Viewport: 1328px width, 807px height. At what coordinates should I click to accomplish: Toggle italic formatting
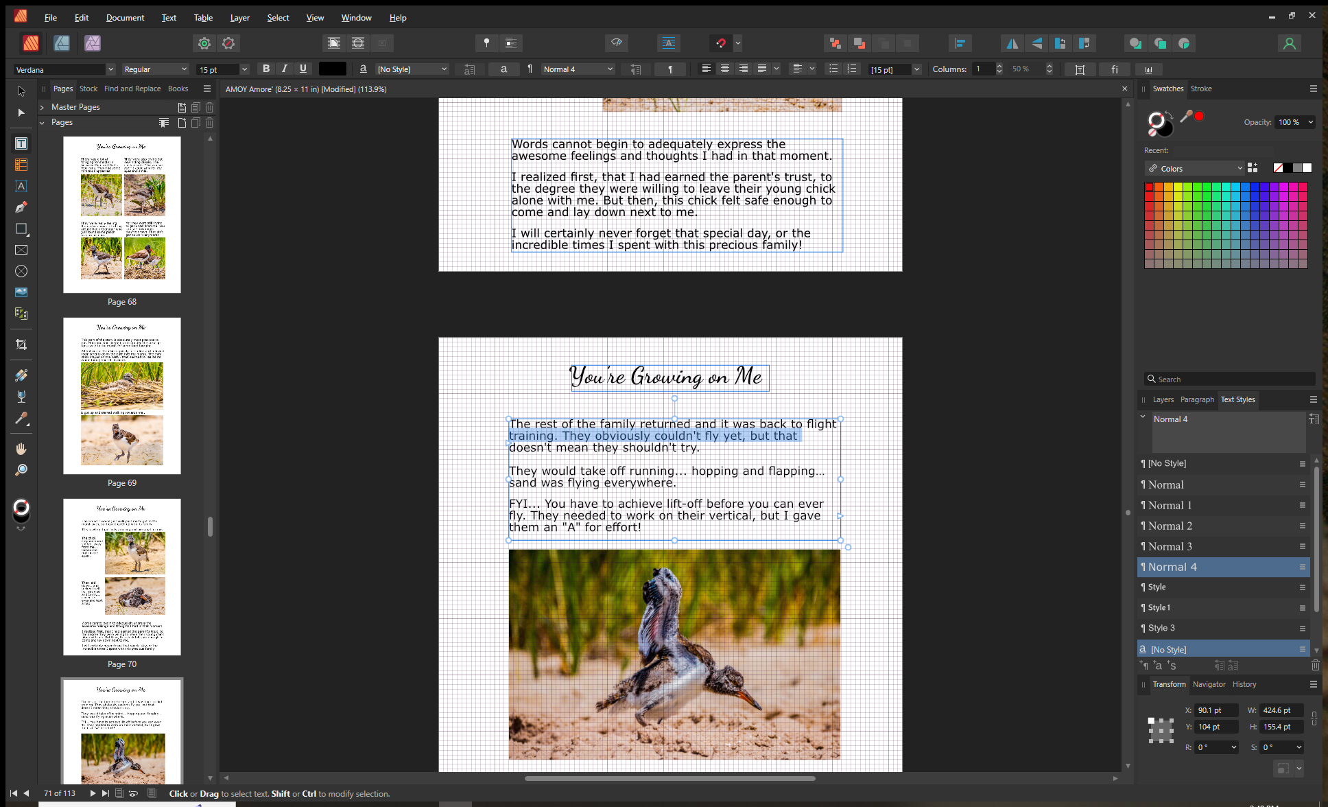[x=284, y=69]
